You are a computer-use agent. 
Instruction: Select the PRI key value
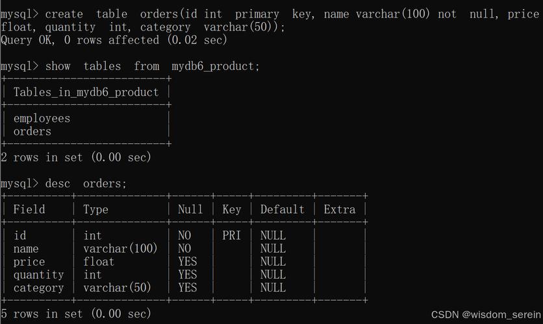(x=231, y=236)
